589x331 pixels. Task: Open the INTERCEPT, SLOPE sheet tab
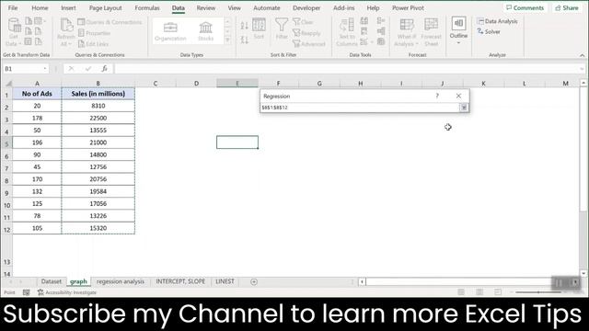180,281
